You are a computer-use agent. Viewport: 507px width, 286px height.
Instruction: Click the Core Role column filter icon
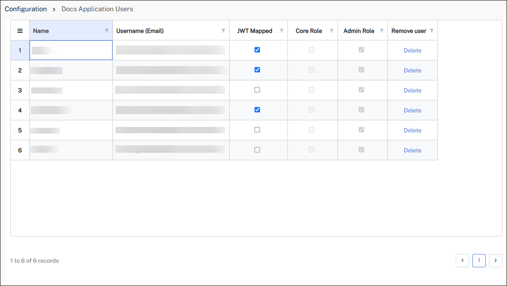coord(332,31)
